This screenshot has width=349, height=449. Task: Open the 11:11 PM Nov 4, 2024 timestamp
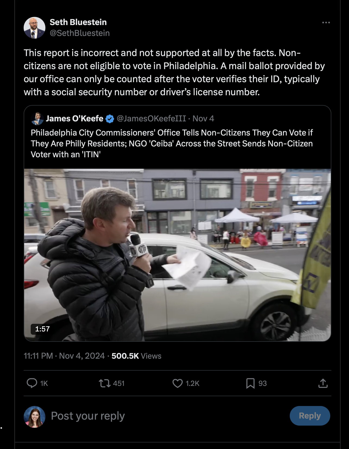pos(64,356)
